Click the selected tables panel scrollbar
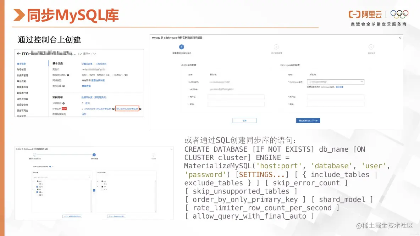 point(156,196)
